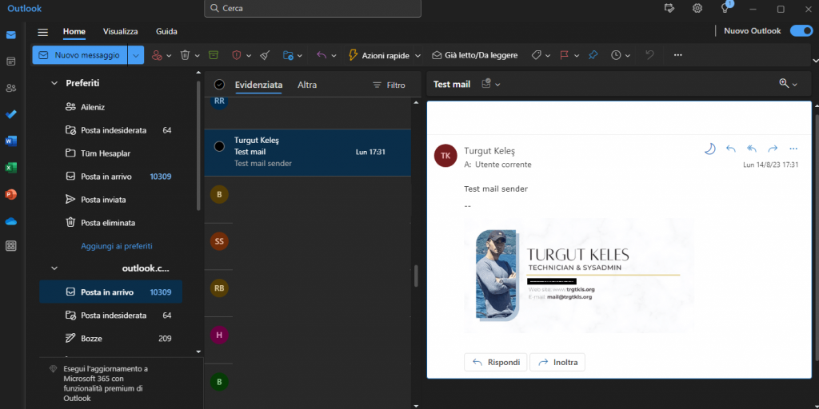The height and width of the screenshot is (409, 819).
Task: Open the To Do checkmark app
Action: coord(11,114)
